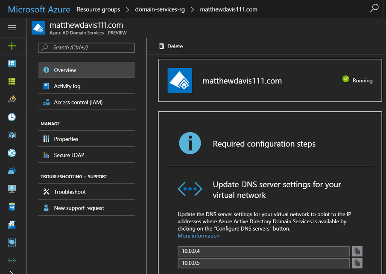The width and height of the screenshot is (386, 274).
Task: Click the trash can Delete icon
Action: tap(161, 46)
